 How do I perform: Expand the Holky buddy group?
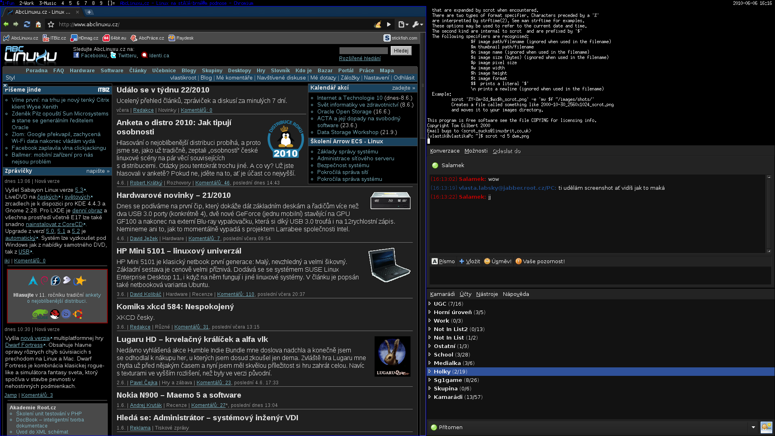point(429,371)
